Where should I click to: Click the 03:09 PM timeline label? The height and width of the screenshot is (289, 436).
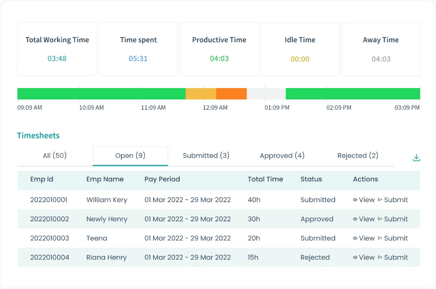407,108
